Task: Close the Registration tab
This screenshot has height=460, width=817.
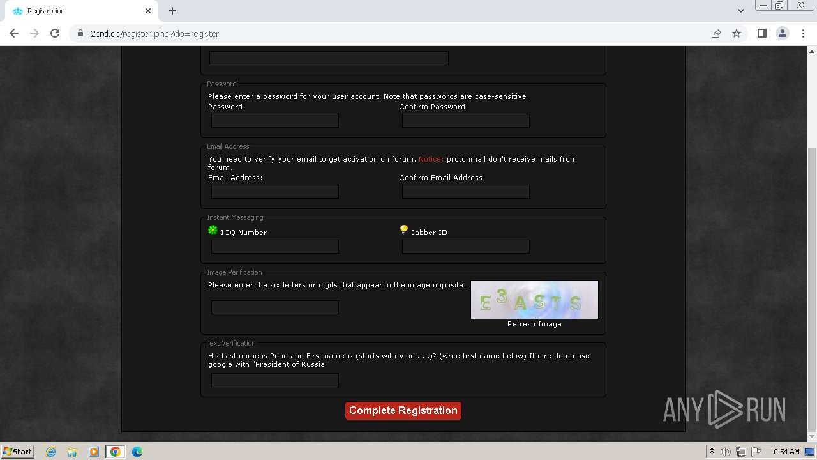Action: coord(148,11)
